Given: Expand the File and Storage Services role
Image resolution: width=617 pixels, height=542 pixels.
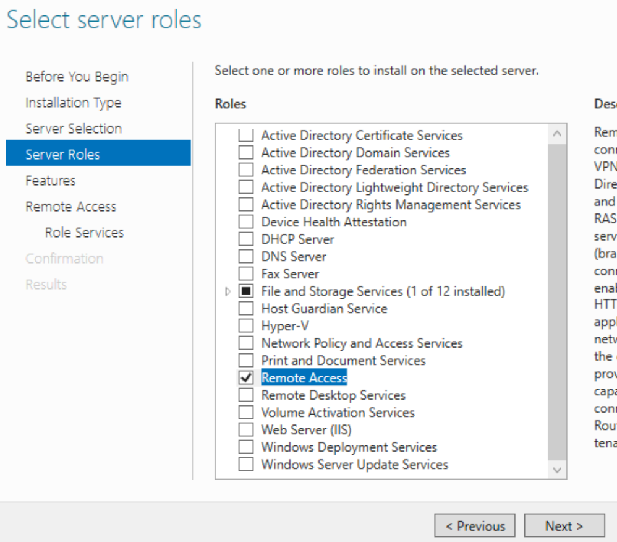Looking at the screenshot, I should click(x=228, y=291).
